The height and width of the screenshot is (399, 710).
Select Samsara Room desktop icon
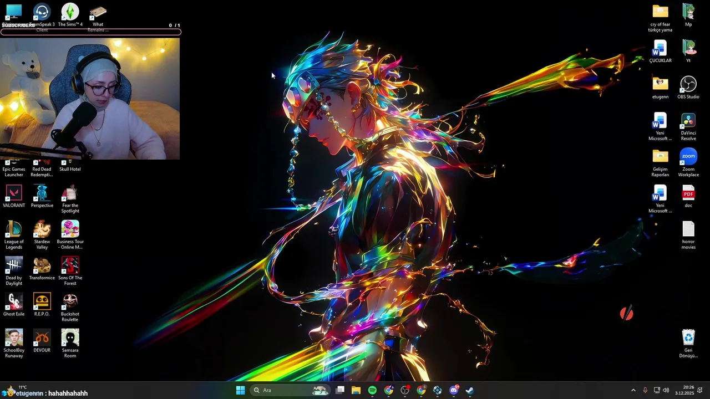[x=70, y=338]
